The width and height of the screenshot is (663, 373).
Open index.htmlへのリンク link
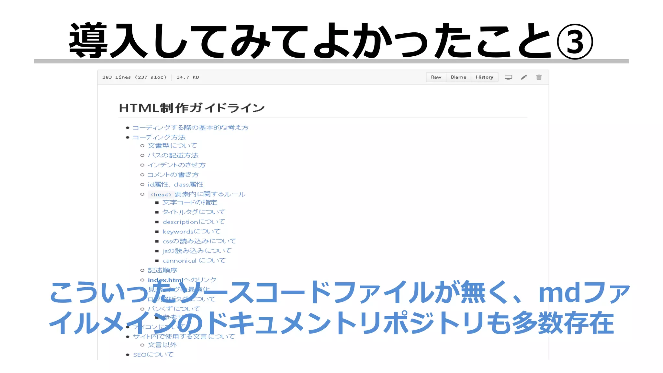click(182, 280)
